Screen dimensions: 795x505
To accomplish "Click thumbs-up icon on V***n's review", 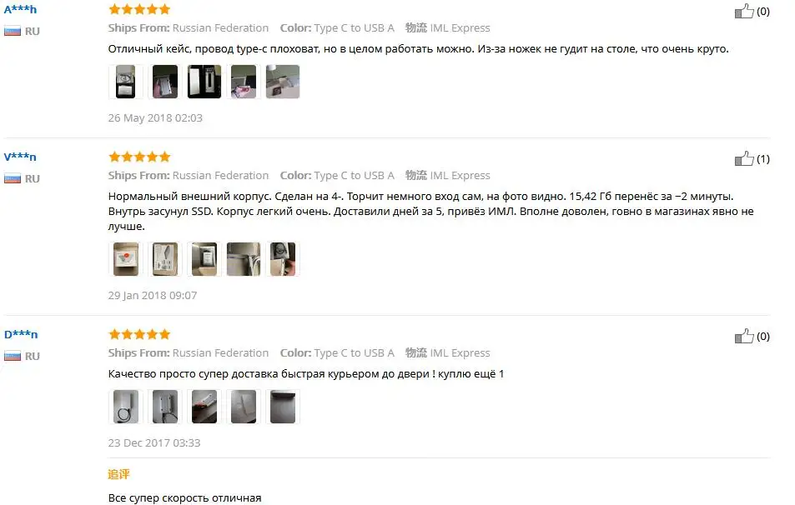I will click(744, 158).
